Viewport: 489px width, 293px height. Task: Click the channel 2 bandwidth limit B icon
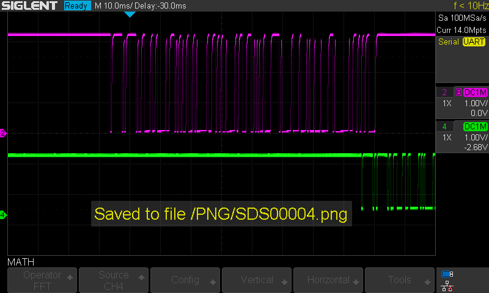458,92
